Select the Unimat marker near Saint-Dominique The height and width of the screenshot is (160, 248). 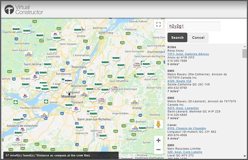coord(114,88)
